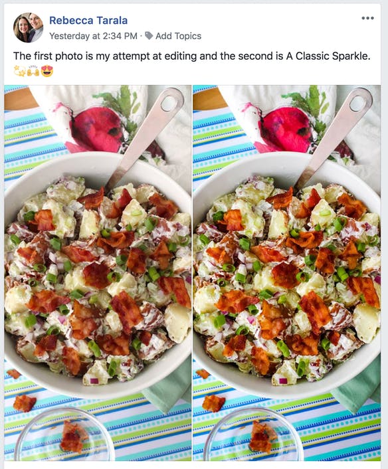Viewport: 388px width, 469px height.
Task: Click the sparkling stars emoji
Action: (19, 72)
